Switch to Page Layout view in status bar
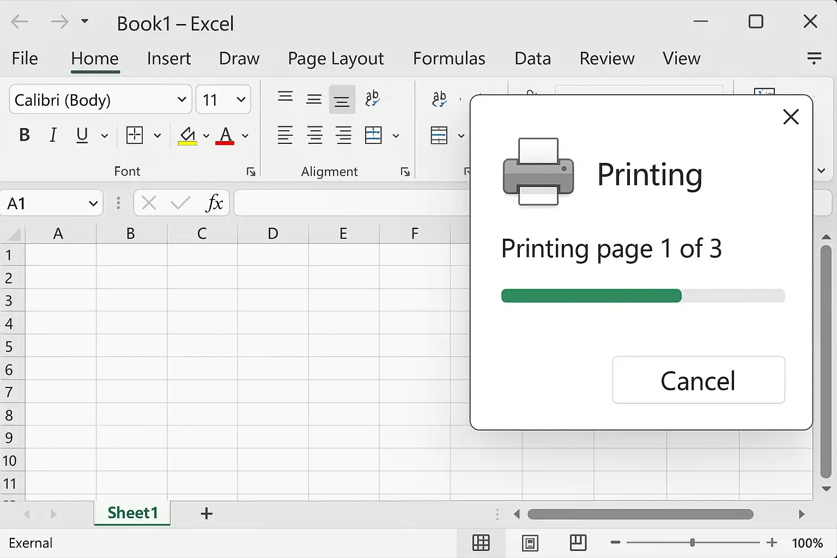Image resolution: width=837 pixels, height=558 pixels. (x=530, y=543)
